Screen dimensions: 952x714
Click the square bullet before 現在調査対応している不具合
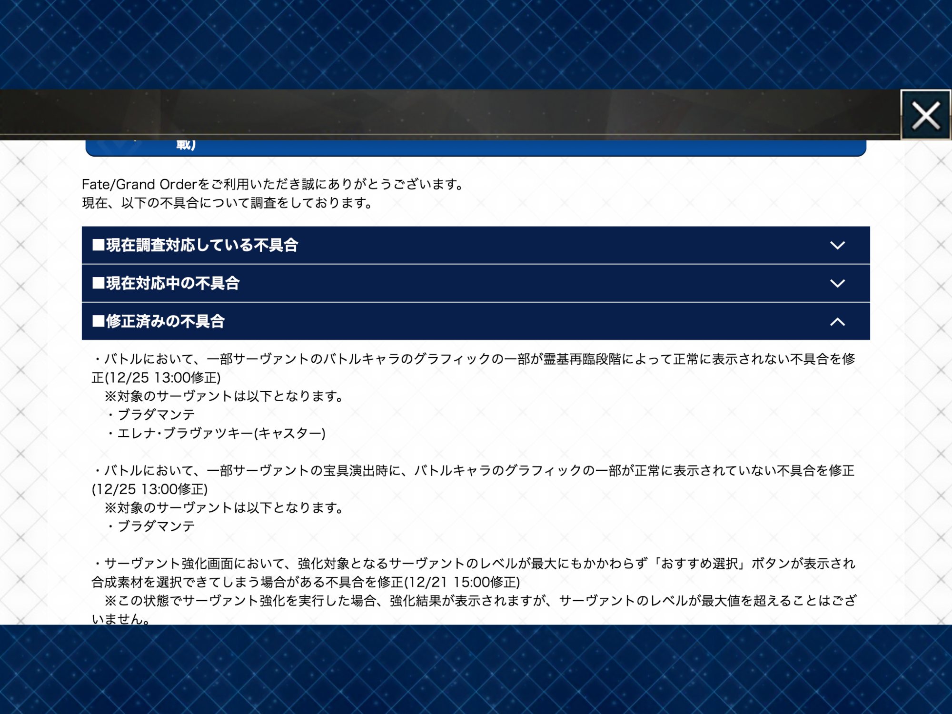click(x=99, y=245)
